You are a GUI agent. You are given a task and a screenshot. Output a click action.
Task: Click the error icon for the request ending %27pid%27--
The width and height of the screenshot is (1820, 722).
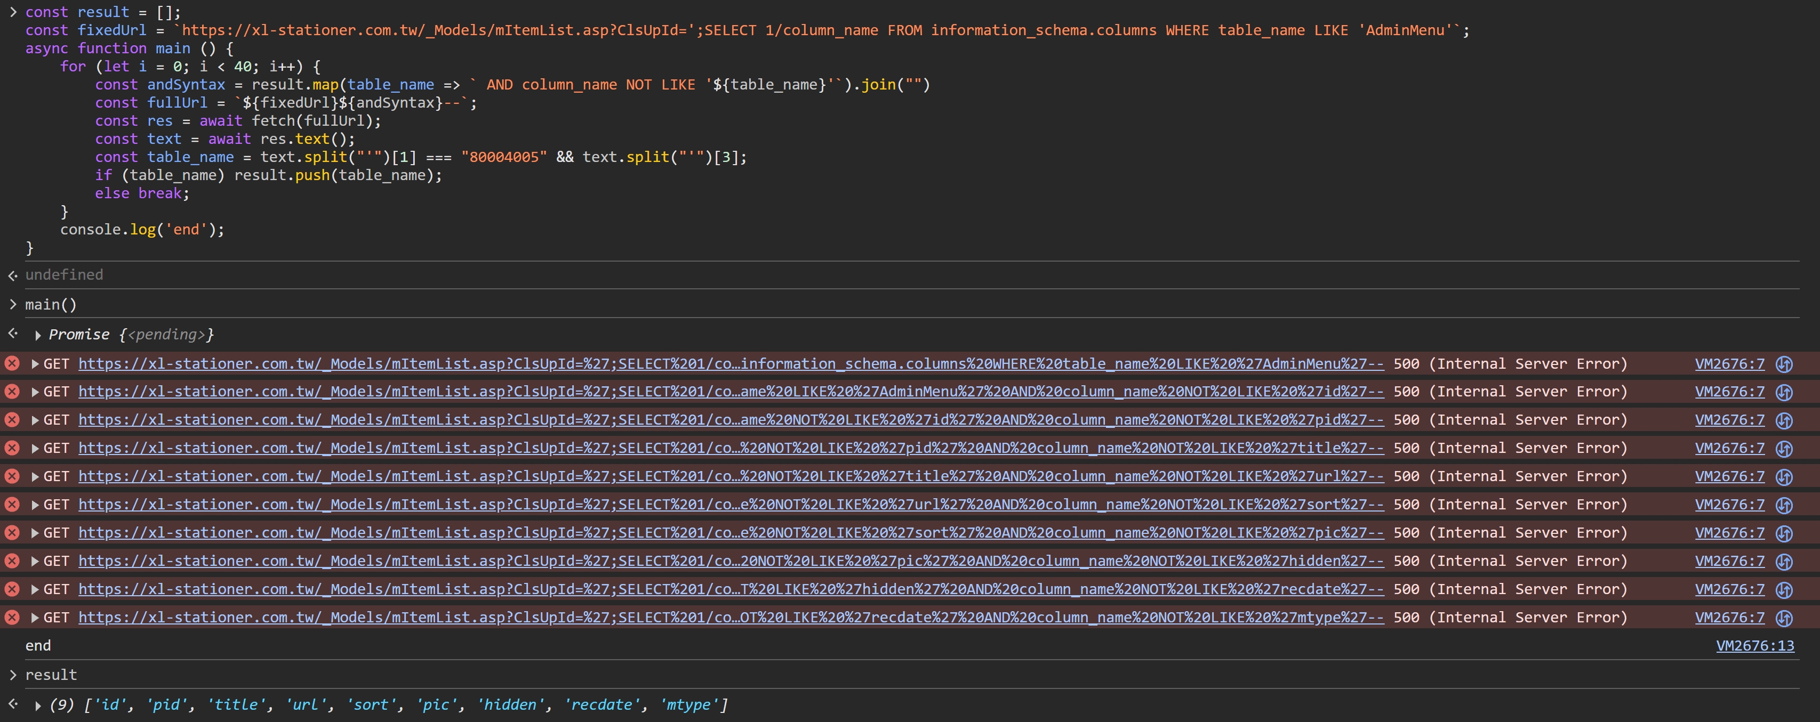12,420
